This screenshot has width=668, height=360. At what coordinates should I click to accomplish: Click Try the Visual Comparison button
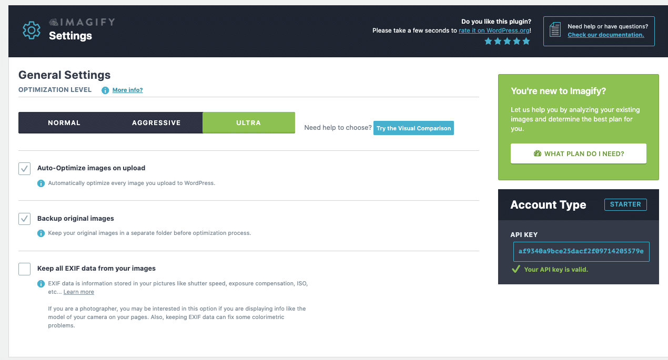413,128
